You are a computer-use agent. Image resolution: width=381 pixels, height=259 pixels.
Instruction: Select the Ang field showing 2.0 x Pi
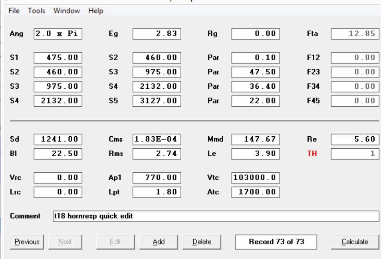(x=58, y=34)
